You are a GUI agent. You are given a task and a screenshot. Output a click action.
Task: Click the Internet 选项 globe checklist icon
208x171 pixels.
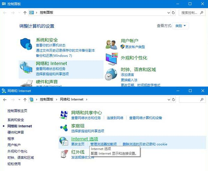pos(64,141)
